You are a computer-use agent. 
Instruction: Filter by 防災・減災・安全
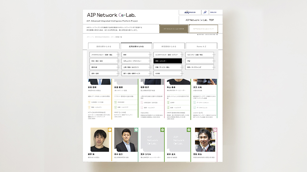point(104,61)
